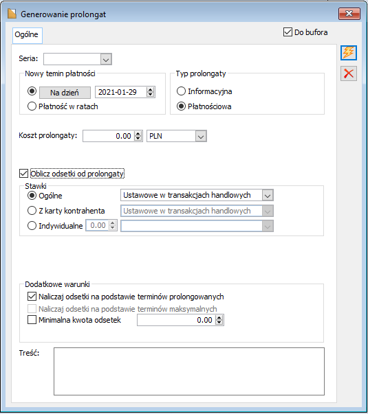The height and width of the screenshot is (414, 368).
Task: Increase the payment date with the up arrow
Action: click(x=150, y=90)
